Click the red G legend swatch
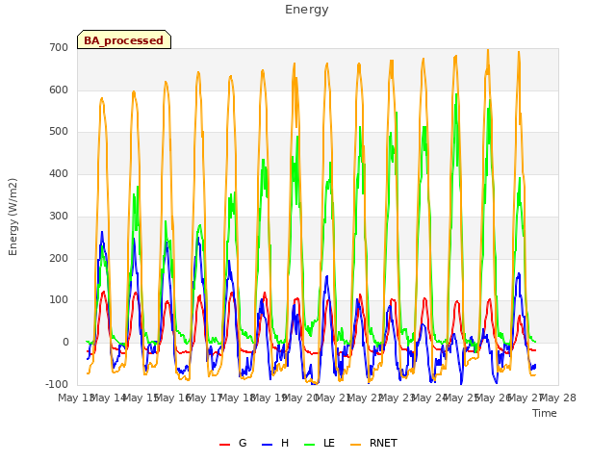 pyautogui.click(x=224, y=445)
